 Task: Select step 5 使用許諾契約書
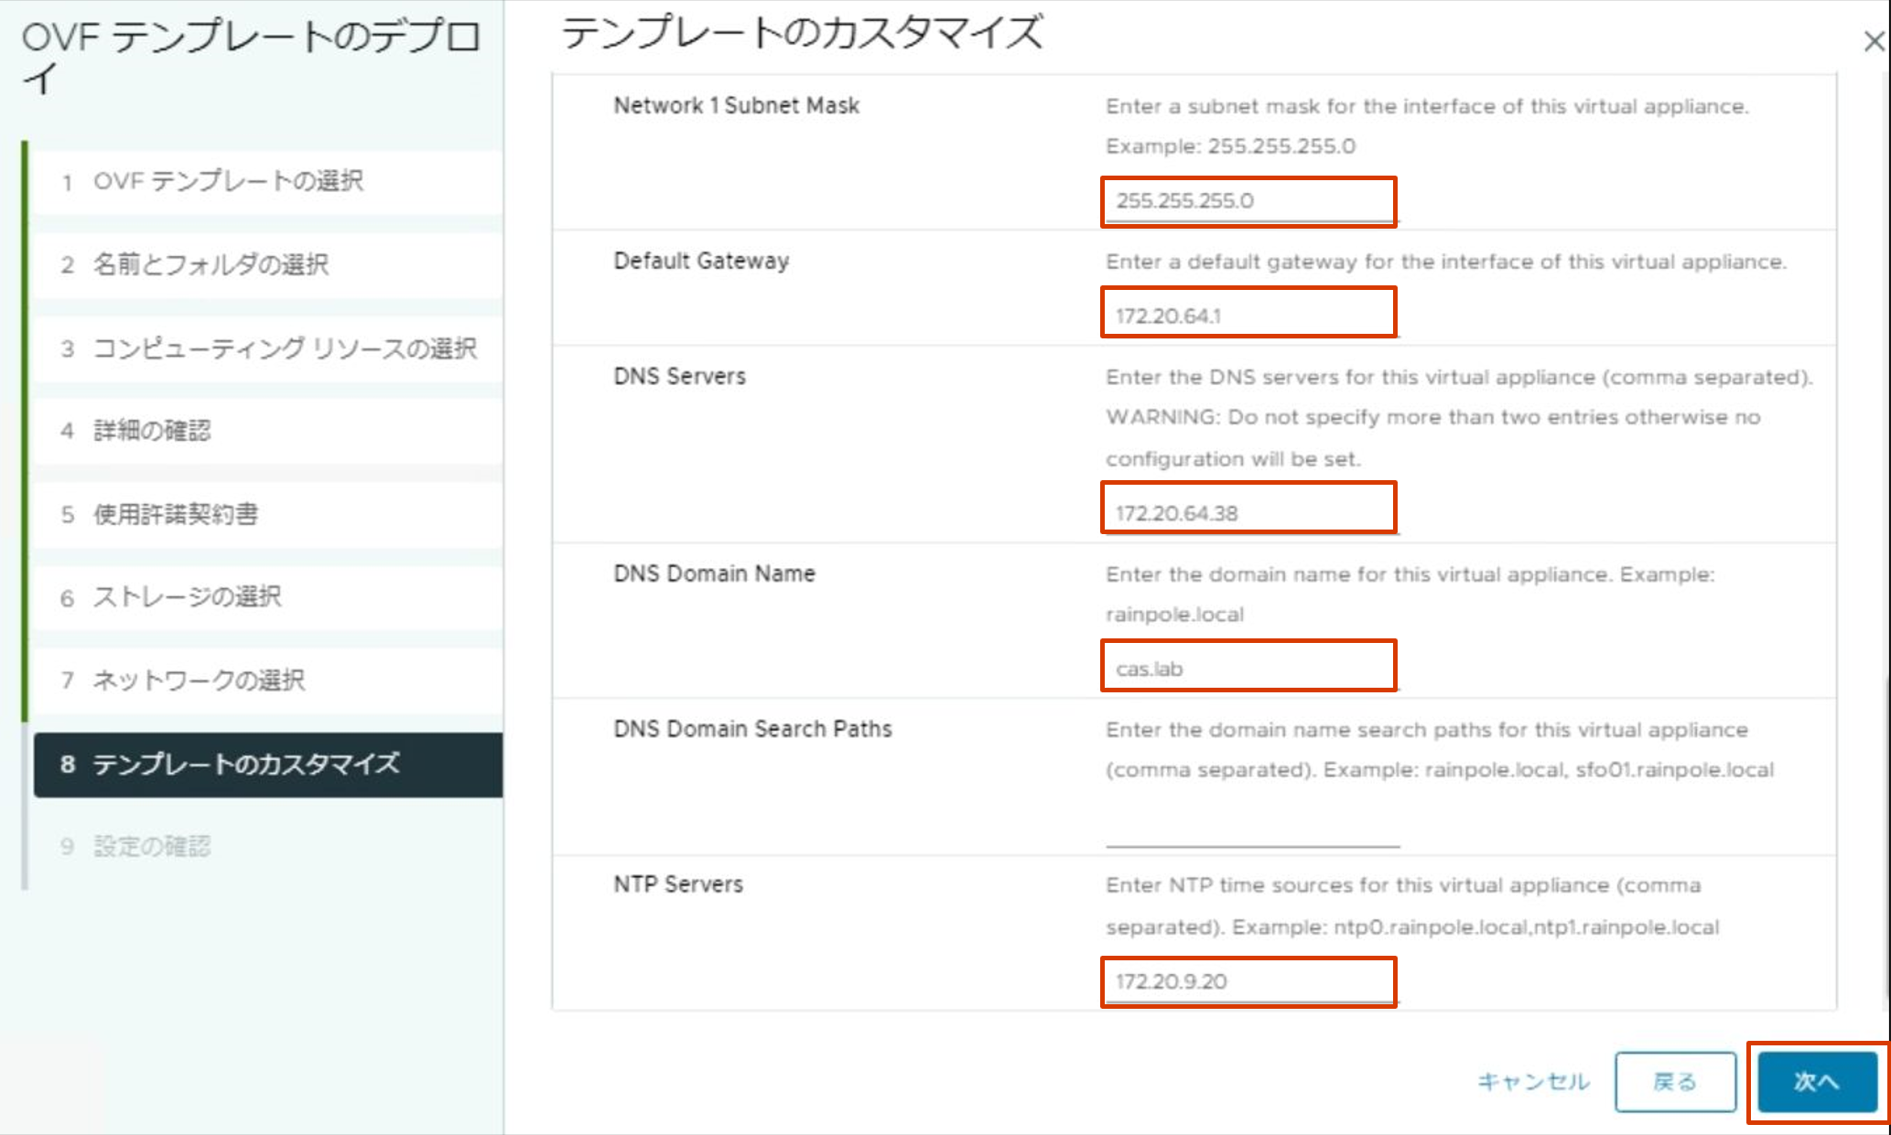click(267, 515)
